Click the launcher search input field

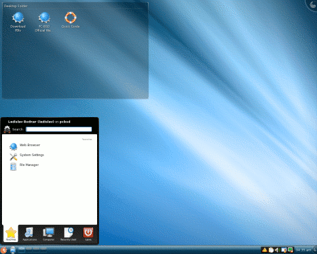(x=59, y=129)
